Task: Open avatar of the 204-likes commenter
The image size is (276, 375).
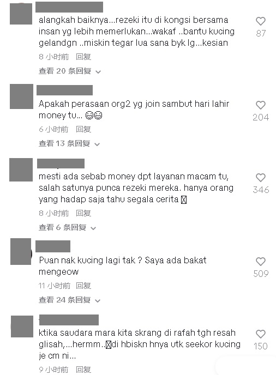Action: tap(21, 96)
